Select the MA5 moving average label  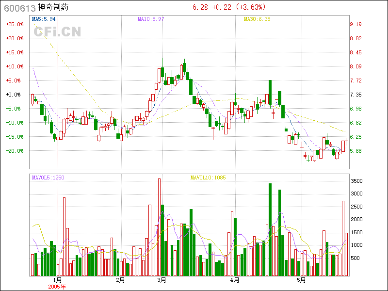pos(44,19)
